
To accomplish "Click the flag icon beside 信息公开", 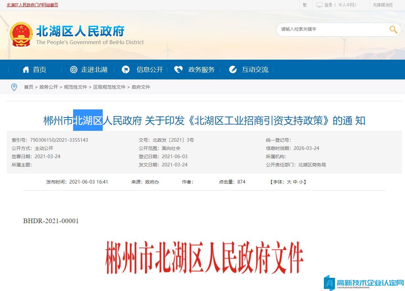I will 126,70.
